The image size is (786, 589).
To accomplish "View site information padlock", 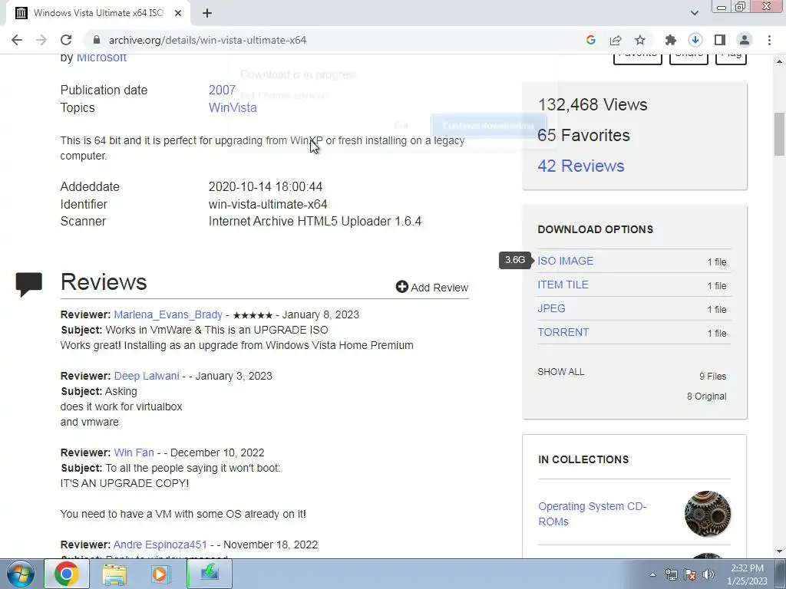I will 97,40.
